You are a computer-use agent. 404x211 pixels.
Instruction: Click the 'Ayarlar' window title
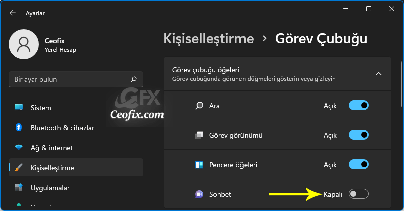(35, 13)
